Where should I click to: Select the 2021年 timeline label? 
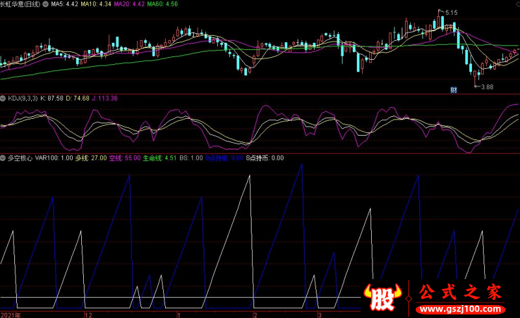click(10, 315)
